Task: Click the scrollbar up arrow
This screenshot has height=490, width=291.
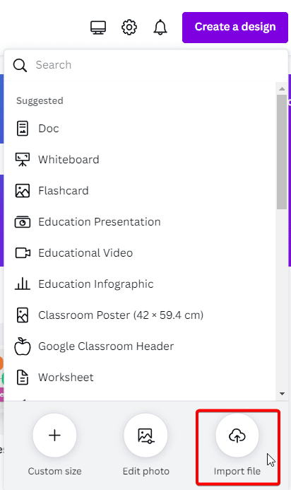Action: click(x=282, y=89)
